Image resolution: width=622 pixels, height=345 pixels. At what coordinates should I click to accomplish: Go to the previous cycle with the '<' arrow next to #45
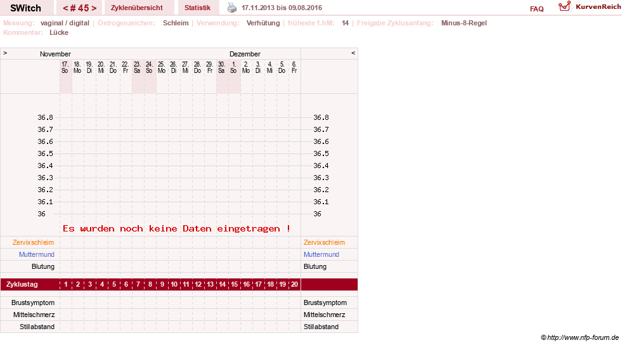(65, 8)
